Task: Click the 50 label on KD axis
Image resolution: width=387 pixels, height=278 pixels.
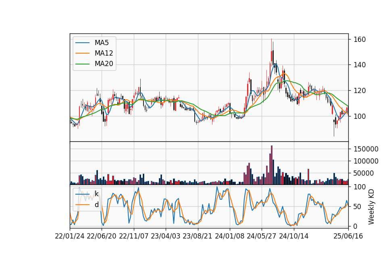Action: click(358, 207)
